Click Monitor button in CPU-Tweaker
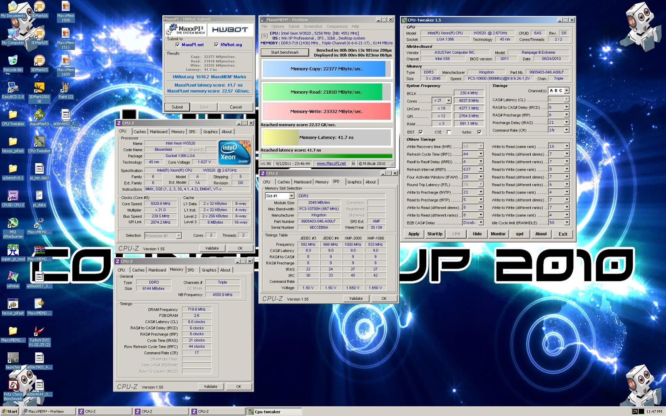Screen dimensions: 666x416 coord(498,234)
